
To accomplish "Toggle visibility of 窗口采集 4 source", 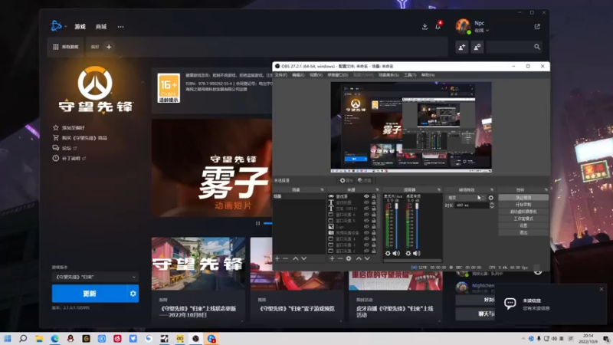I will pos(366,238).
